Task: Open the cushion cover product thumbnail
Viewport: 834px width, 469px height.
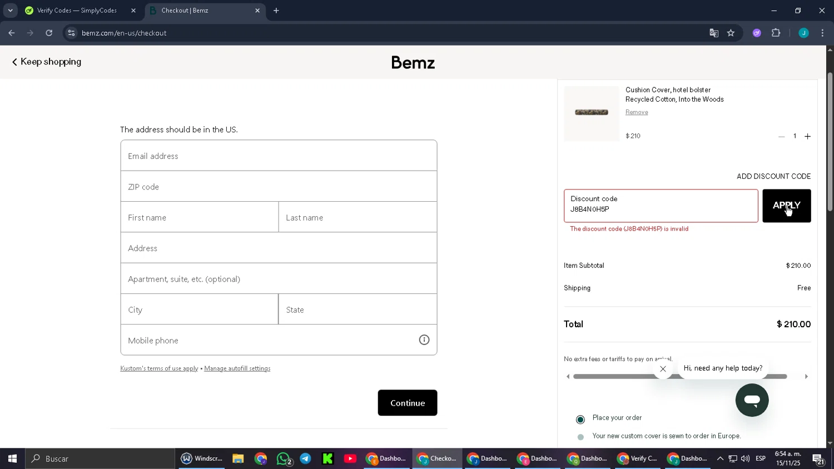Action: (x=592, y=113)
